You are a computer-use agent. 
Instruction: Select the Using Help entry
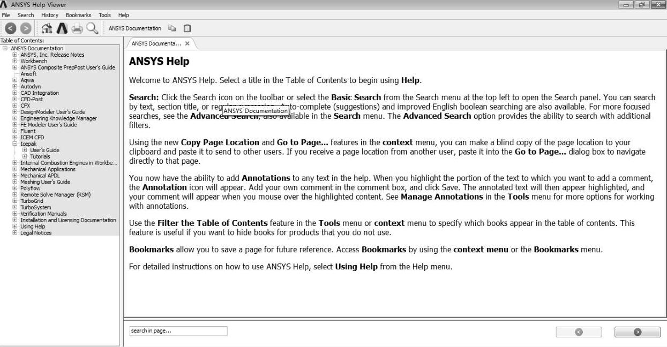click(33, 227)
